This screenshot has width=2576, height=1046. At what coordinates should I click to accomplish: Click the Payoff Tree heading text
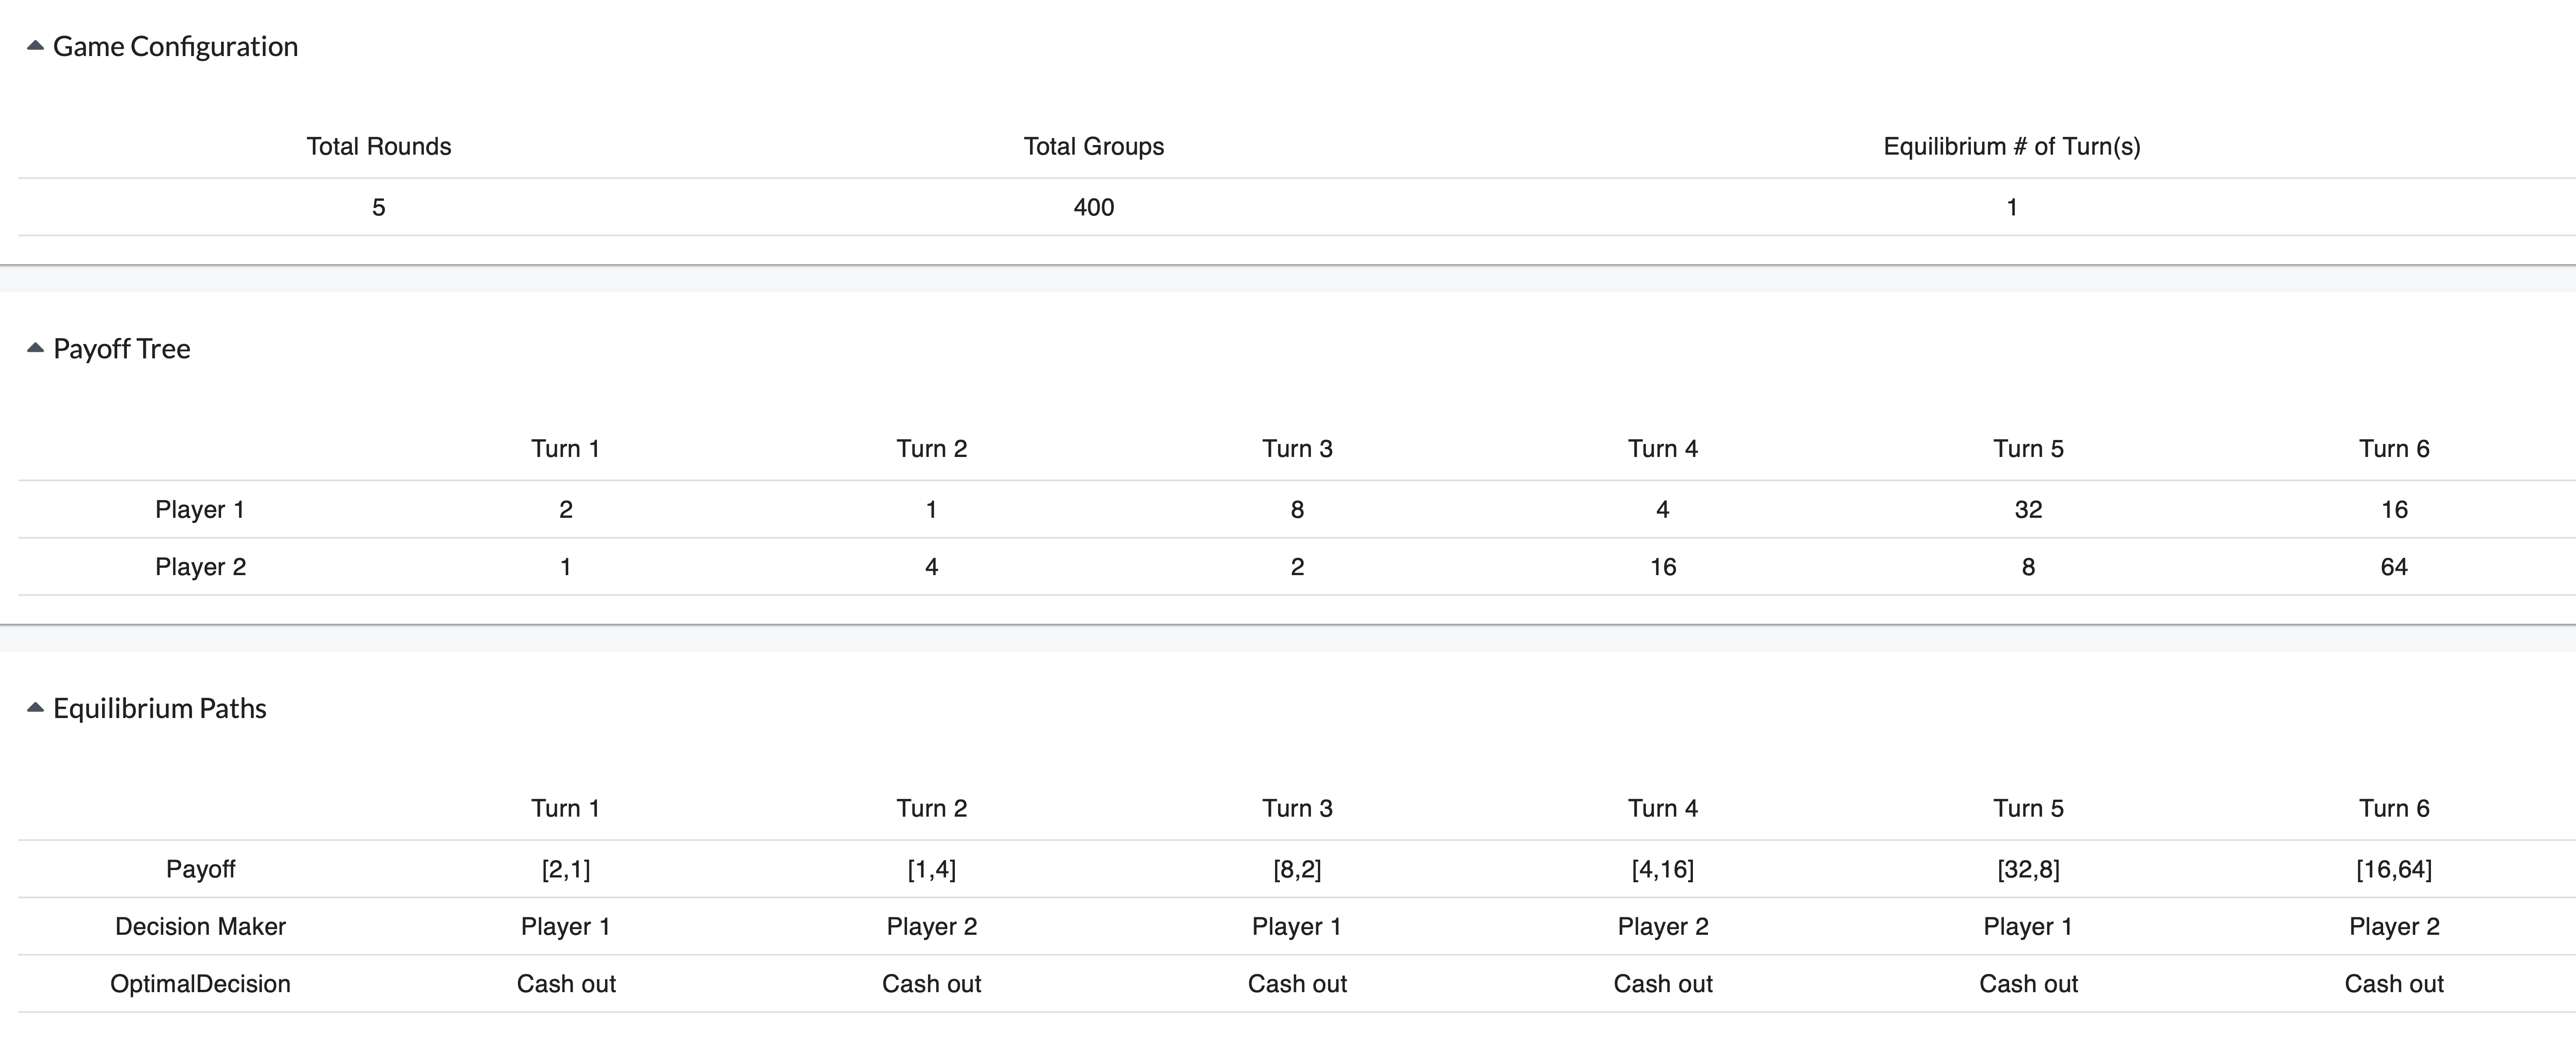(121, 349)
